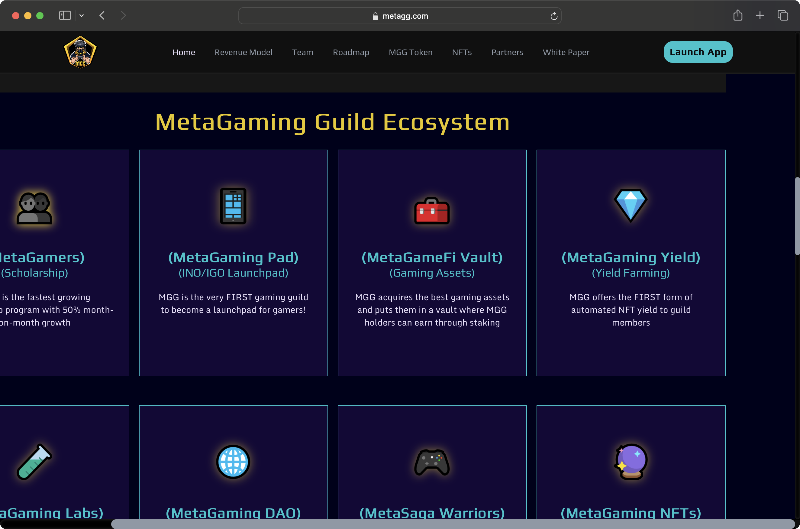The width and height of the screenshot is (800, 529).
Task: Open the MGG Token section
Action: pyautogui.click(x=411, y=52)
